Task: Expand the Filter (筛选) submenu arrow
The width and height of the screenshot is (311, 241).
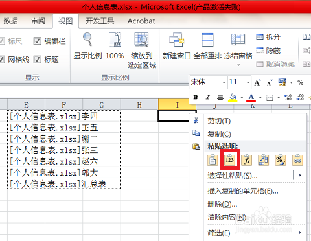Action: coord(299,233)
